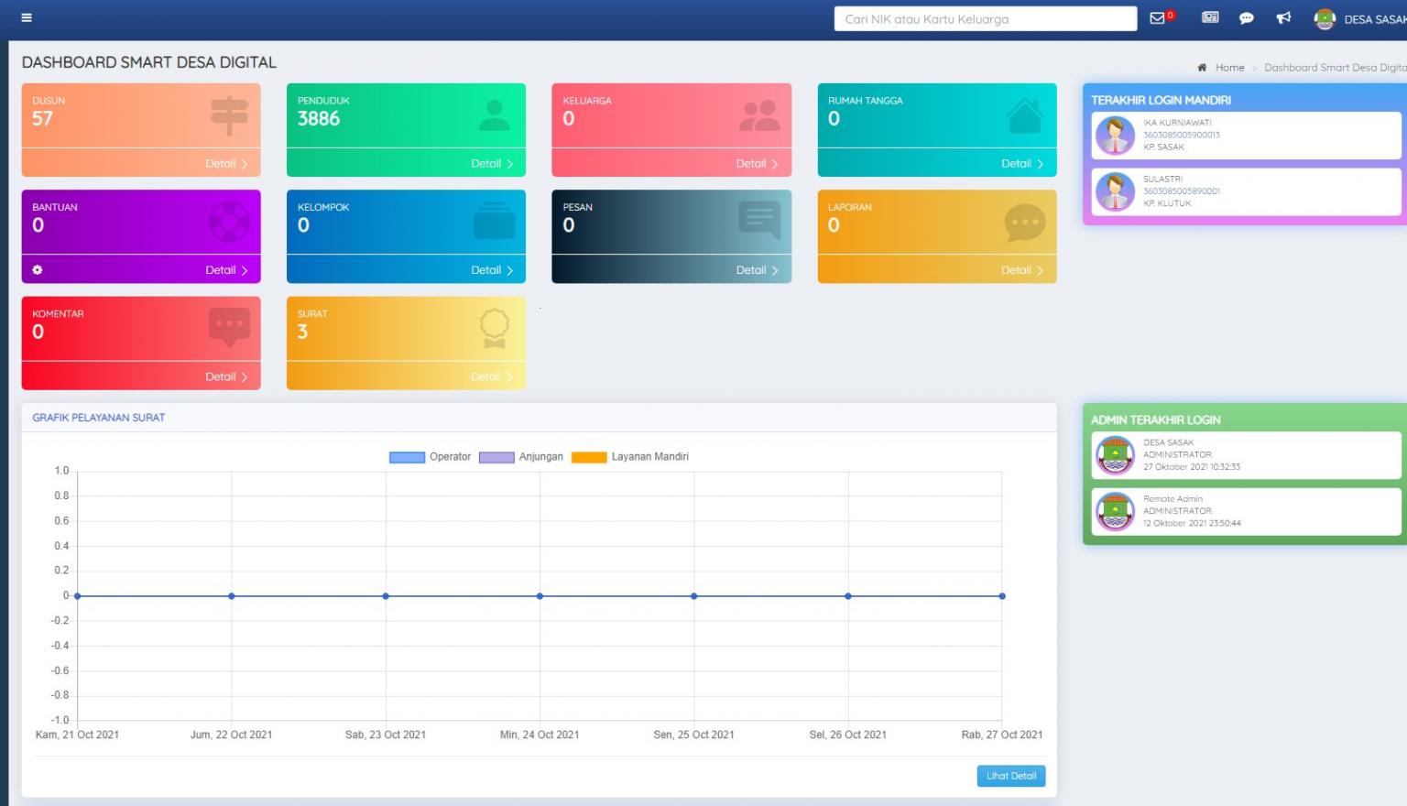Go to Home breadcrumb link
The height and width of the screenshot is (806, 1407).
(1229, 68)
